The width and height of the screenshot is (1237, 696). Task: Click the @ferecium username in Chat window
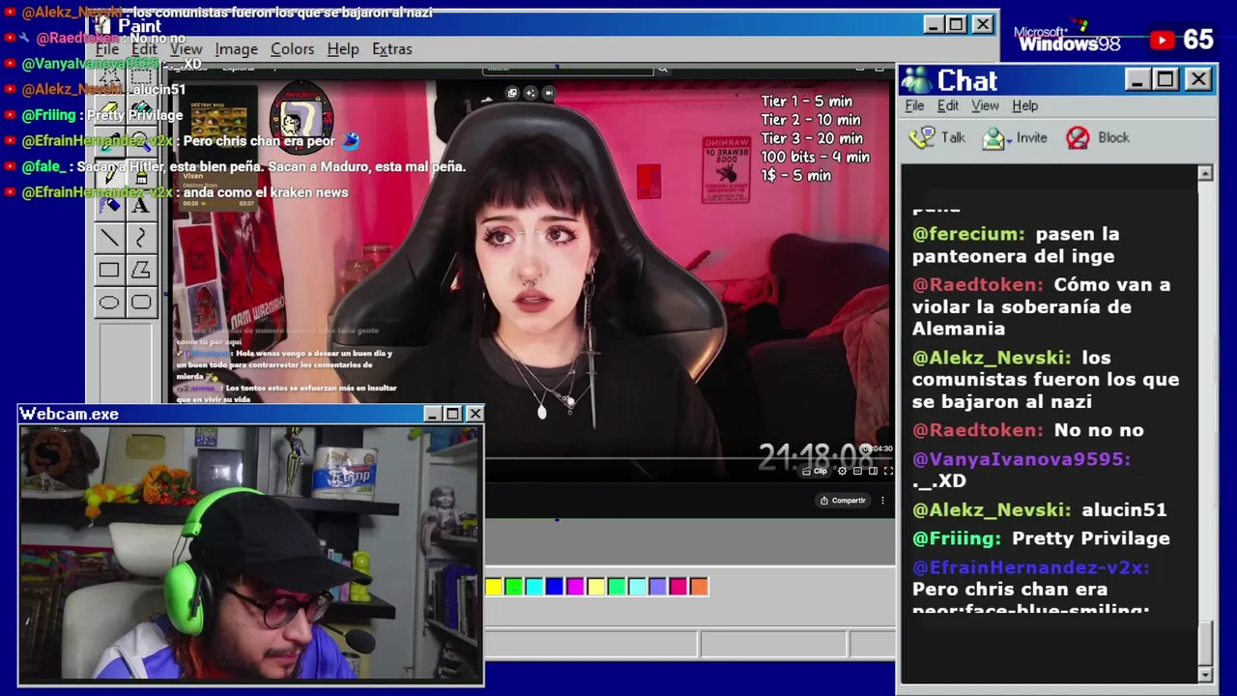(x=968, y=234)
